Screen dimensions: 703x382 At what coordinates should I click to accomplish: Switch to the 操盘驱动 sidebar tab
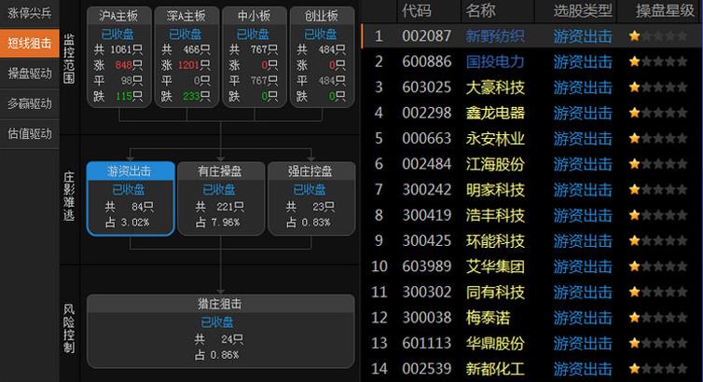pyautogui.click(x=30, y=74)
